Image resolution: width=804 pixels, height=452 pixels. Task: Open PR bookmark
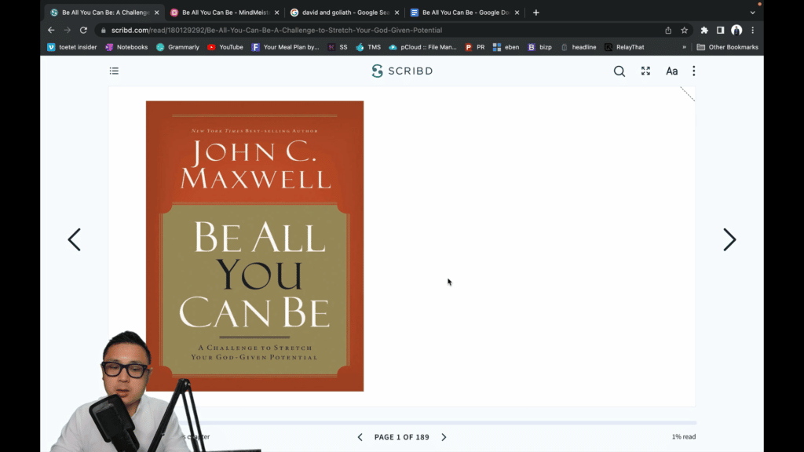tap(475, 47)
